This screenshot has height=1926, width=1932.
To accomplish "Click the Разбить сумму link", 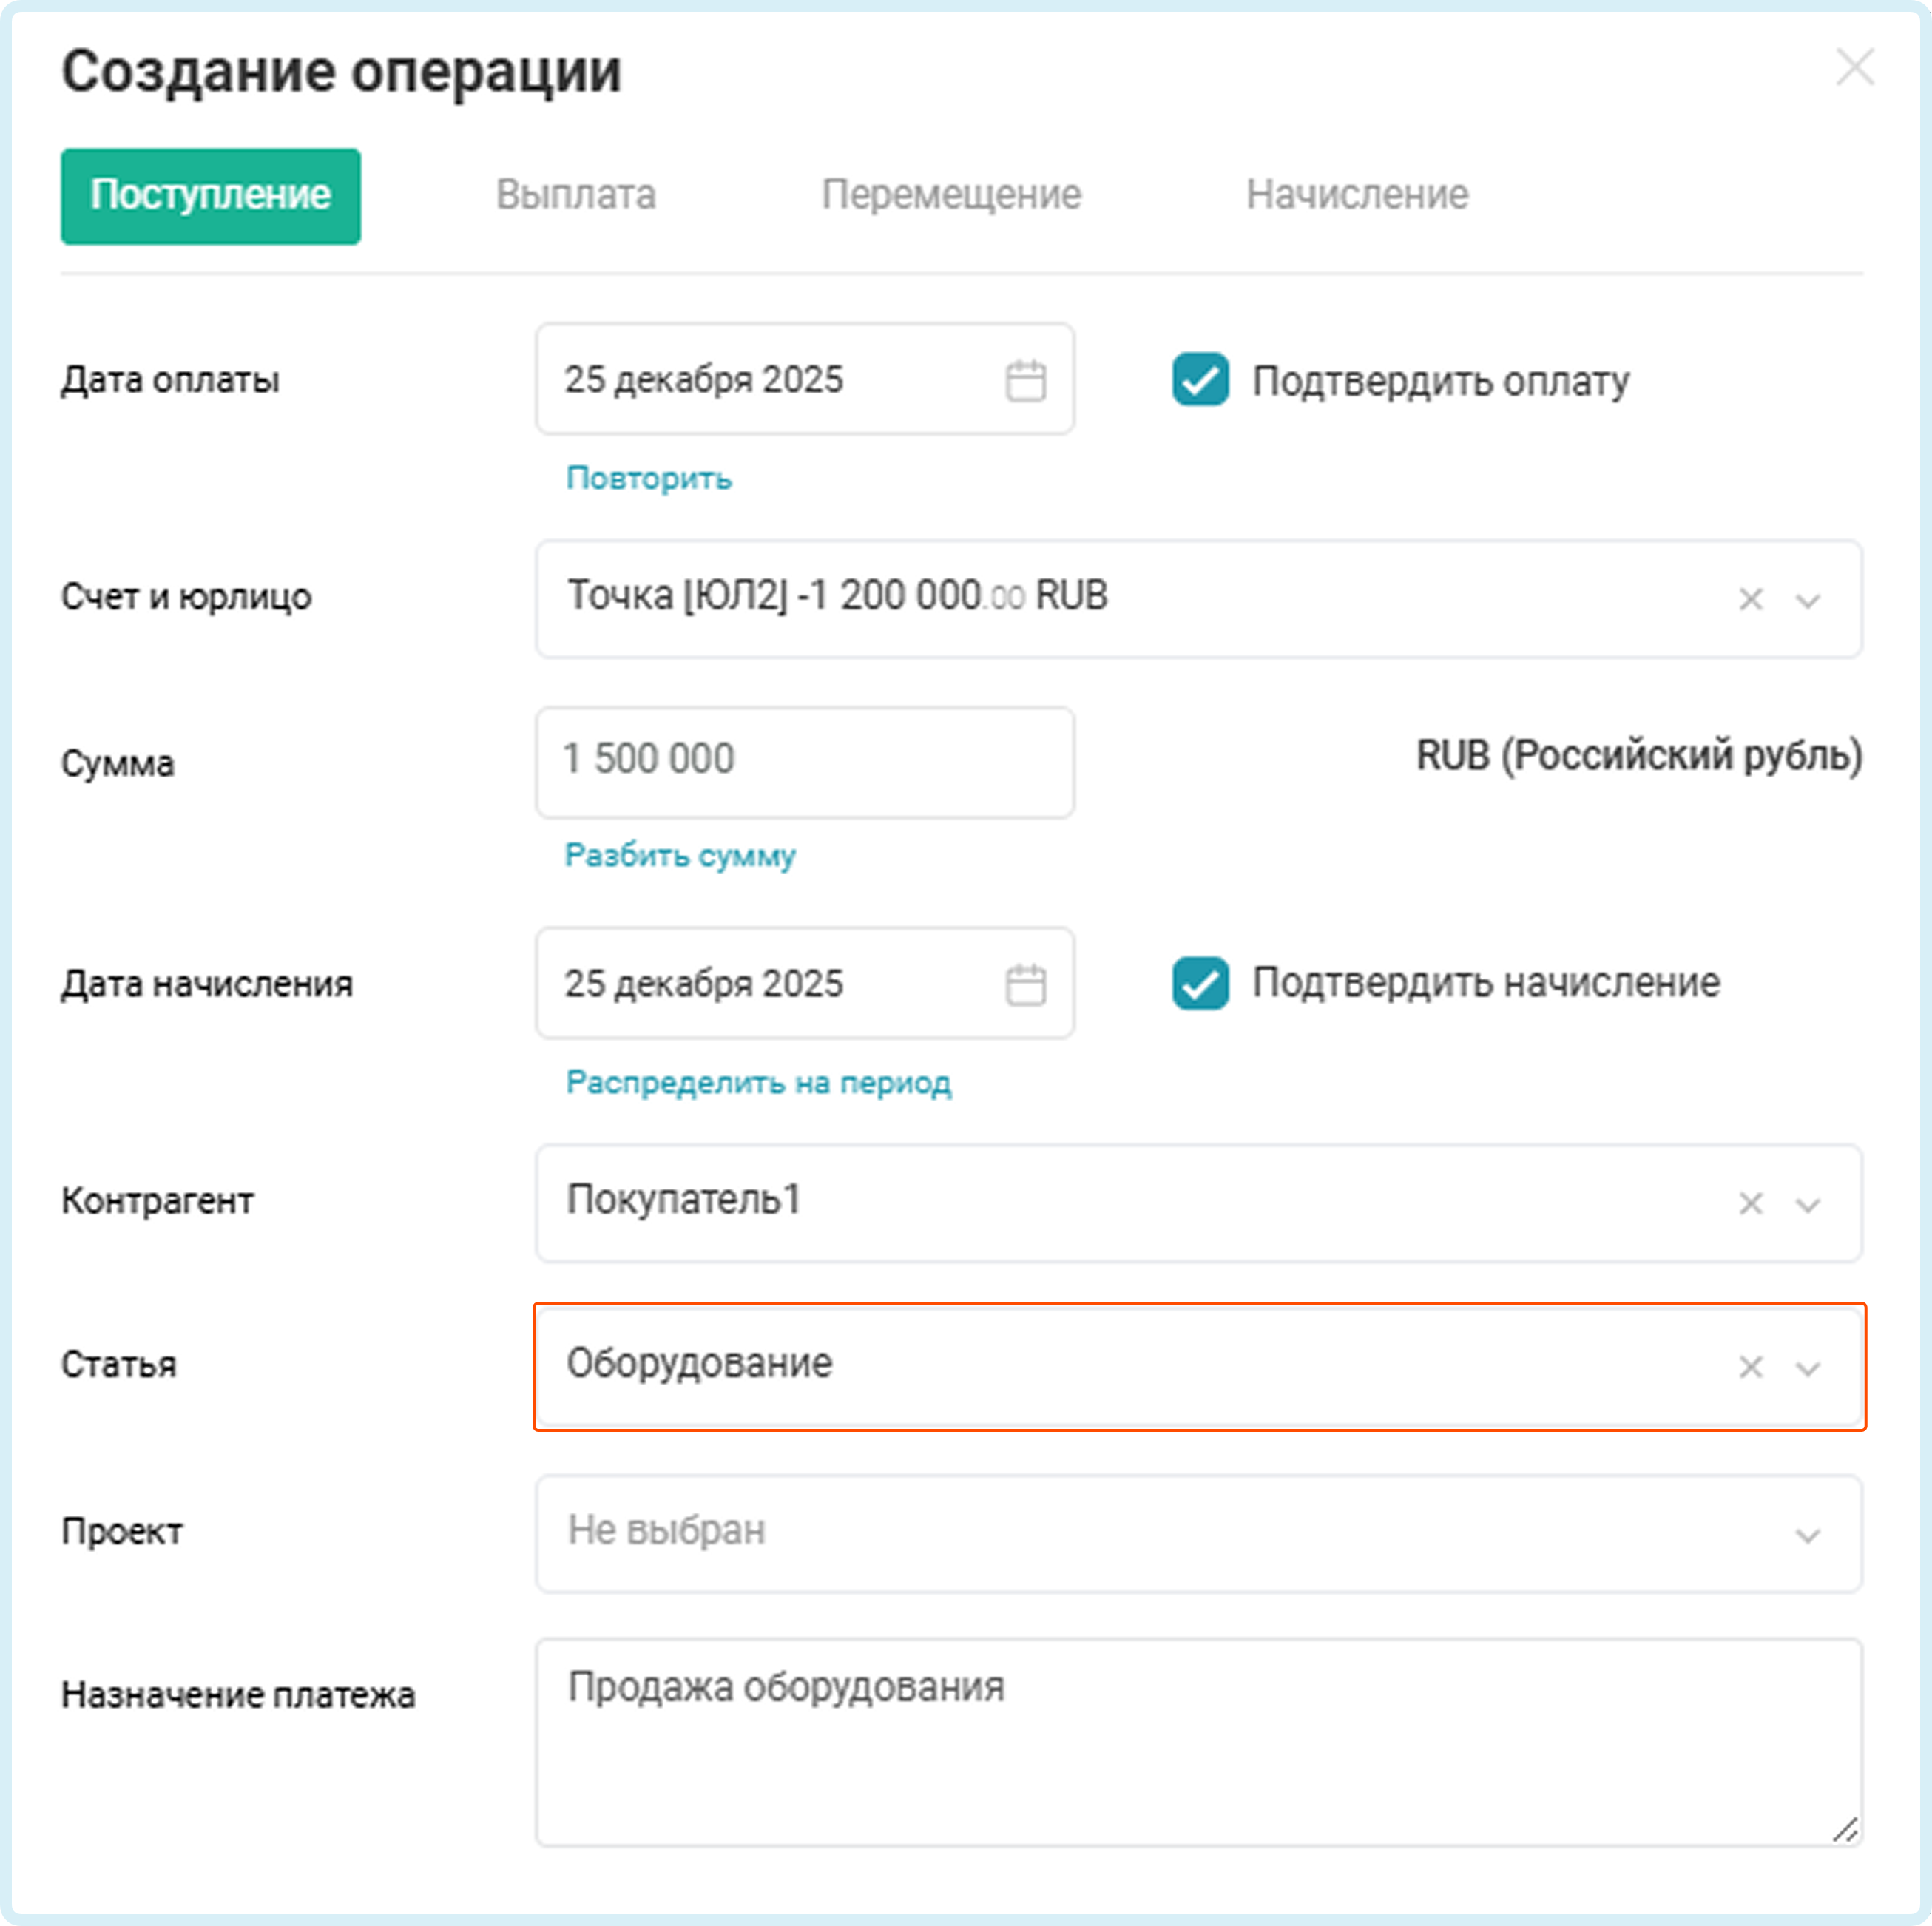I will (680, 855).
